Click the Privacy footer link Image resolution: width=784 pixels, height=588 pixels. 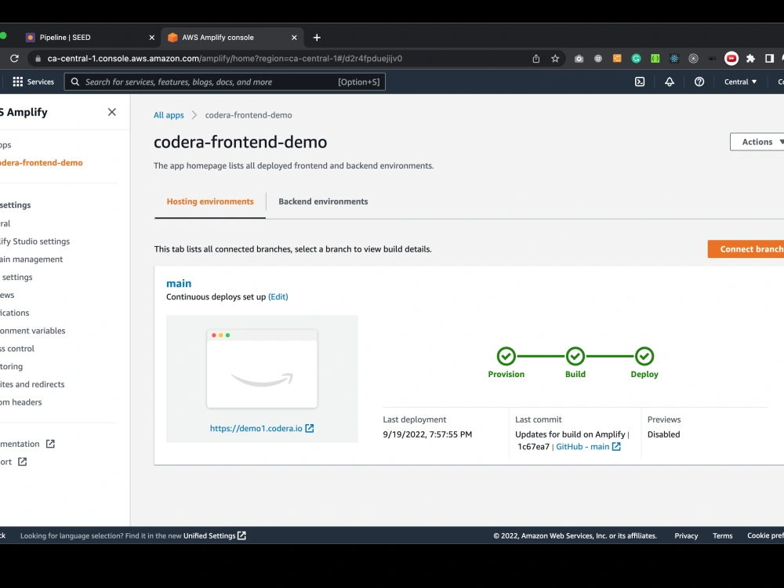686,535
